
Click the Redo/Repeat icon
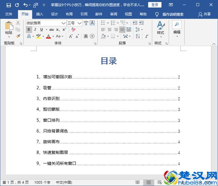[x=17, y=5]
